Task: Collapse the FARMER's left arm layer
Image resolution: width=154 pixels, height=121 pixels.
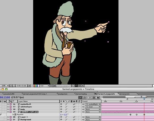Action: coord(8,112)
